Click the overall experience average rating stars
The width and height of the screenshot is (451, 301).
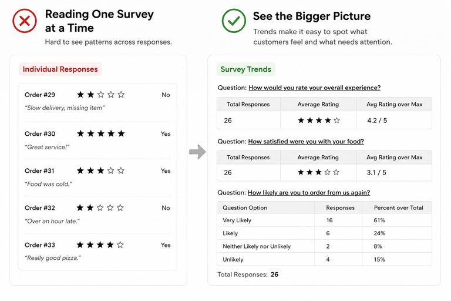pyautogui.click(x=319, y=120)
